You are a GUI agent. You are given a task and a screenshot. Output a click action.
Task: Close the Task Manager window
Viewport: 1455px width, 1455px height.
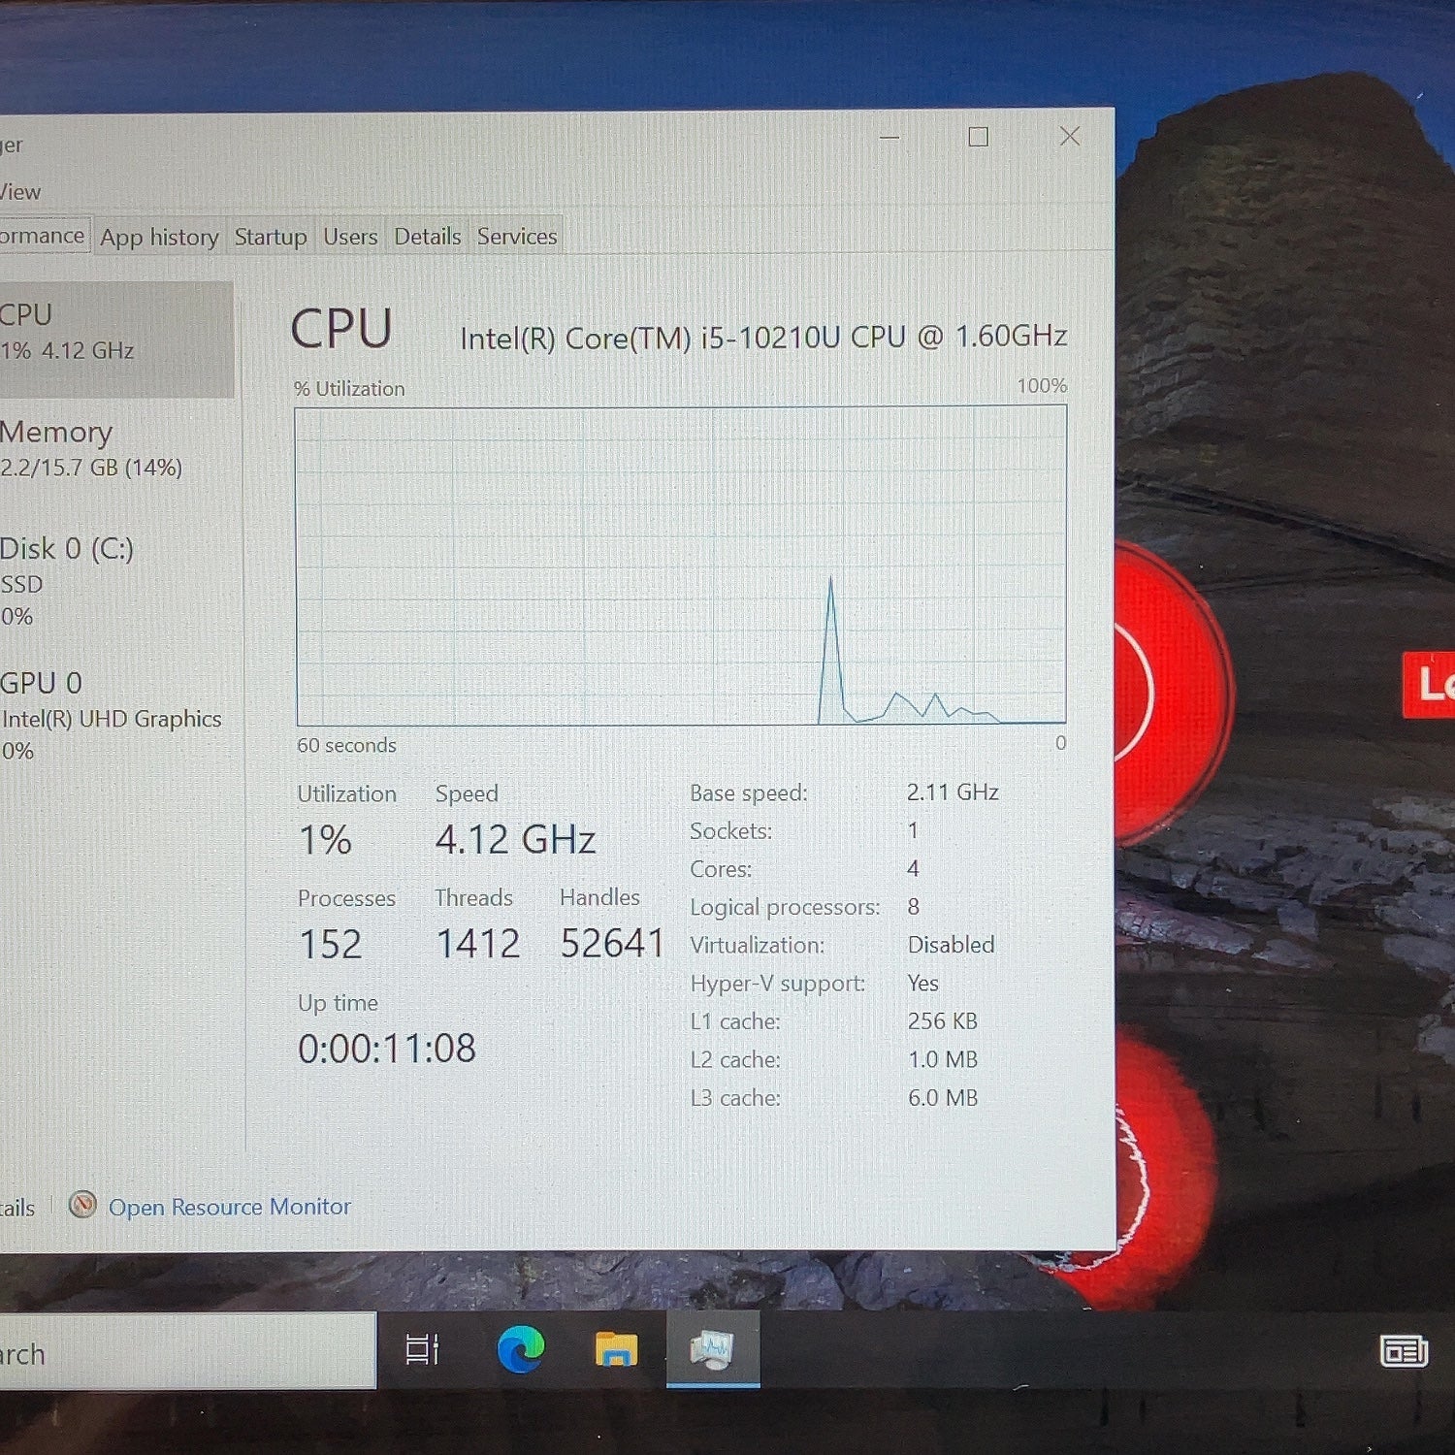point(1069,136)
